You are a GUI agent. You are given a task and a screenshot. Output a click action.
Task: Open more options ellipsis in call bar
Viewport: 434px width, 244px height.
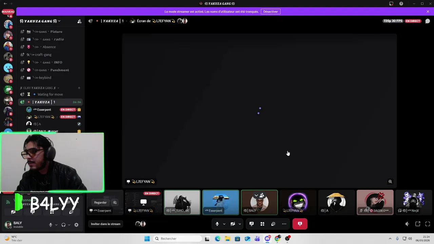(x=284, y=224)
